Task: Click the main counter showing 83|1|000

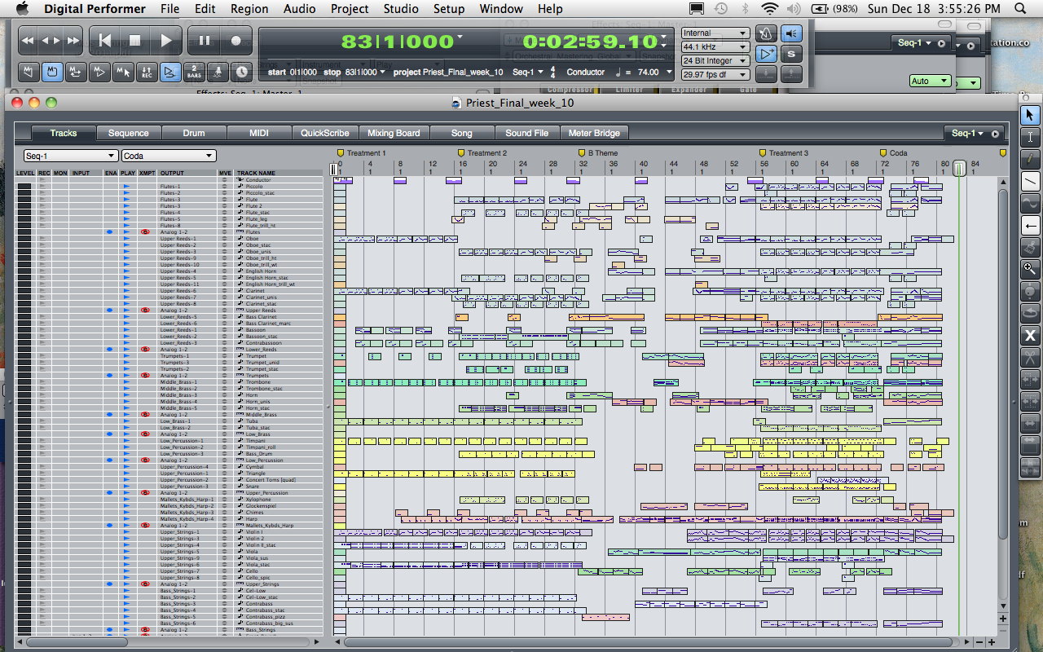Action: pyautogui.click(x=398, y=42)
